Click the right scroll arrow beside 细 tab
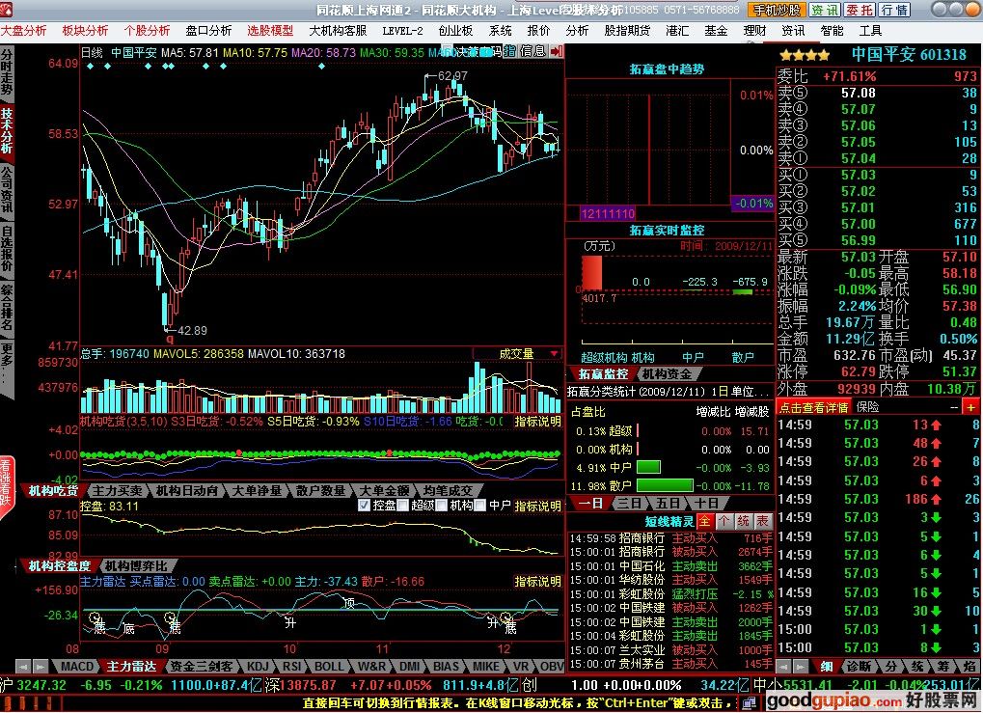Image resolution: width=983 pixels, height=713 pixels. [x=801, y=666]
